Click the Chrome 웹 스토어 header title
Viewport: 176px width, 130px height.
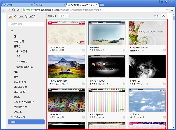pos(25,17)
